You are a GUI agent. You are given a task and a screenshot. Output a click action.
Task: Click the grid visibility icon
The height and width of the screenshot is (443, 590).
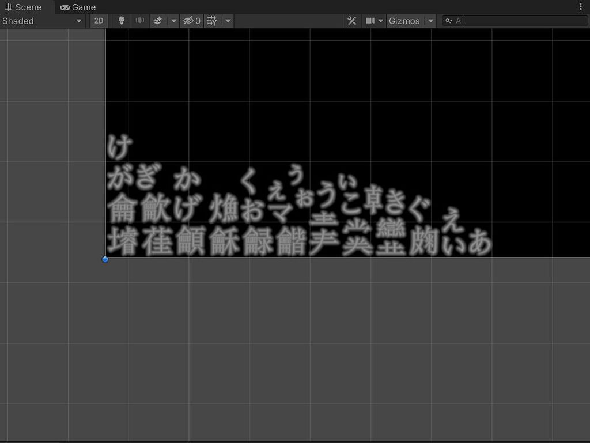tap(211, 21)
